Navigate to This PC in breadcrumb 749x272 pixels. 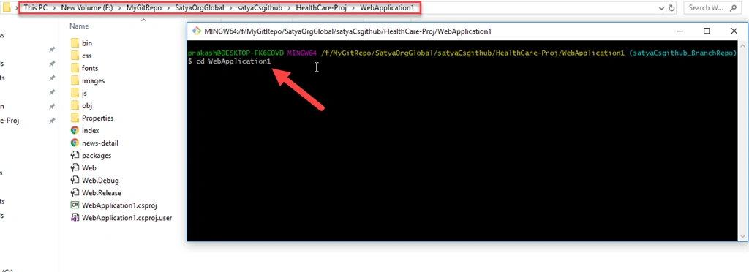click(x=36, y=7)
